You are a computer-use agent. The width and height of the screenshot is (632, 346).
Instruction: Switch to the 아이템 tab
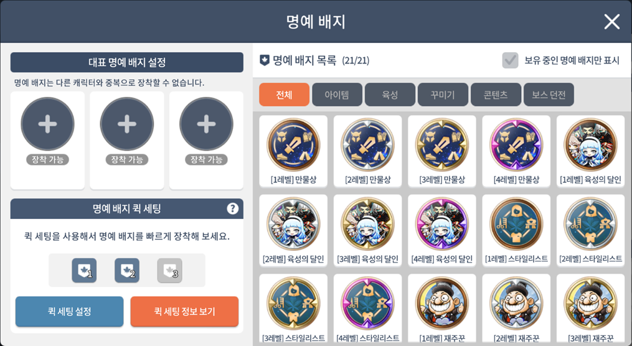(337, 95)
